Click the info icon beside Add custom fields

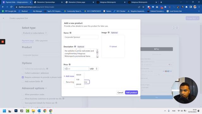[42, 81]
